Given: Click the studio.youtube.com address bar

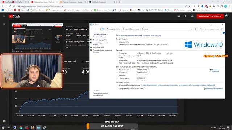Looking at the screenshot, I should click(101, 6).
